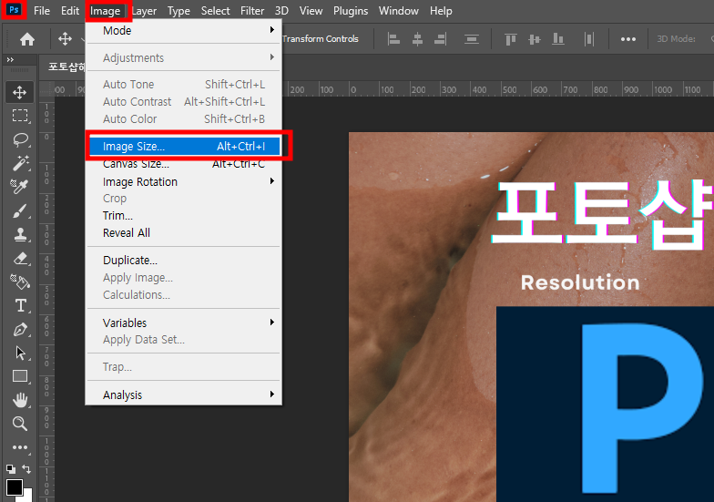Go to the Home screen icon
Viewport: 714px width, 502px height.
[27, 39]
